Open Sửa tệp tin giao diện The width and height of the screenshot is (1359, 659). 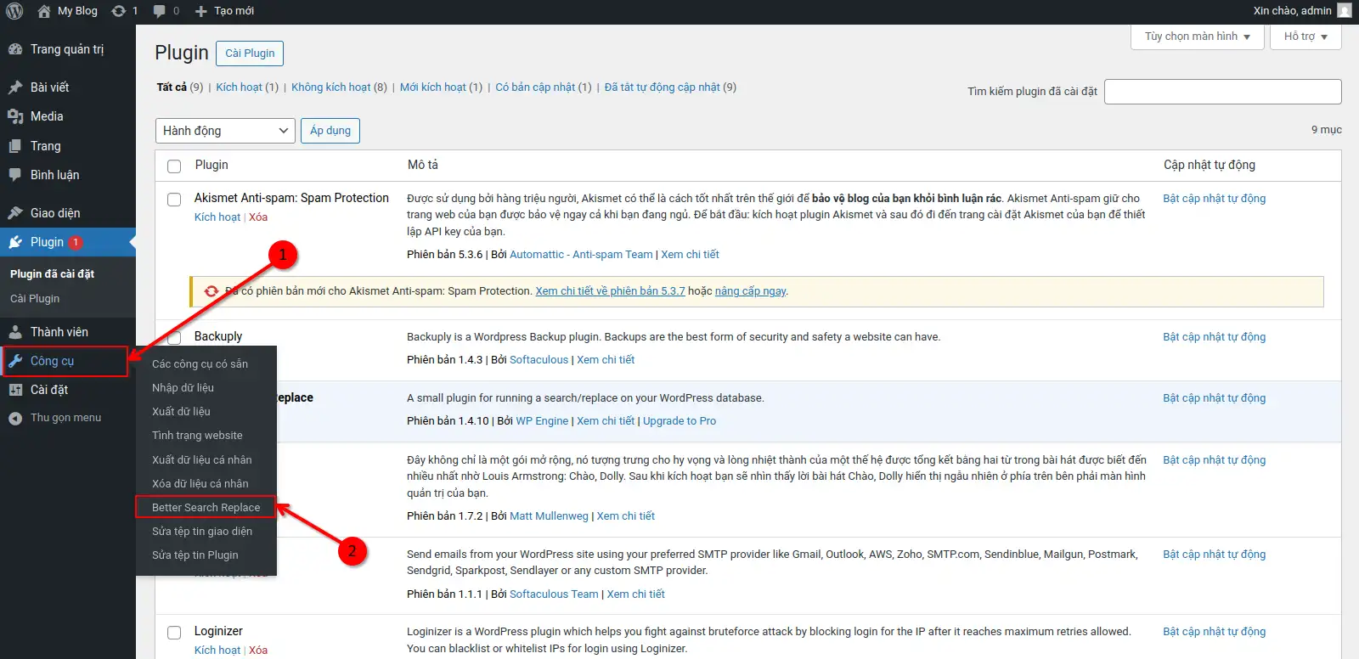point(202,531)
